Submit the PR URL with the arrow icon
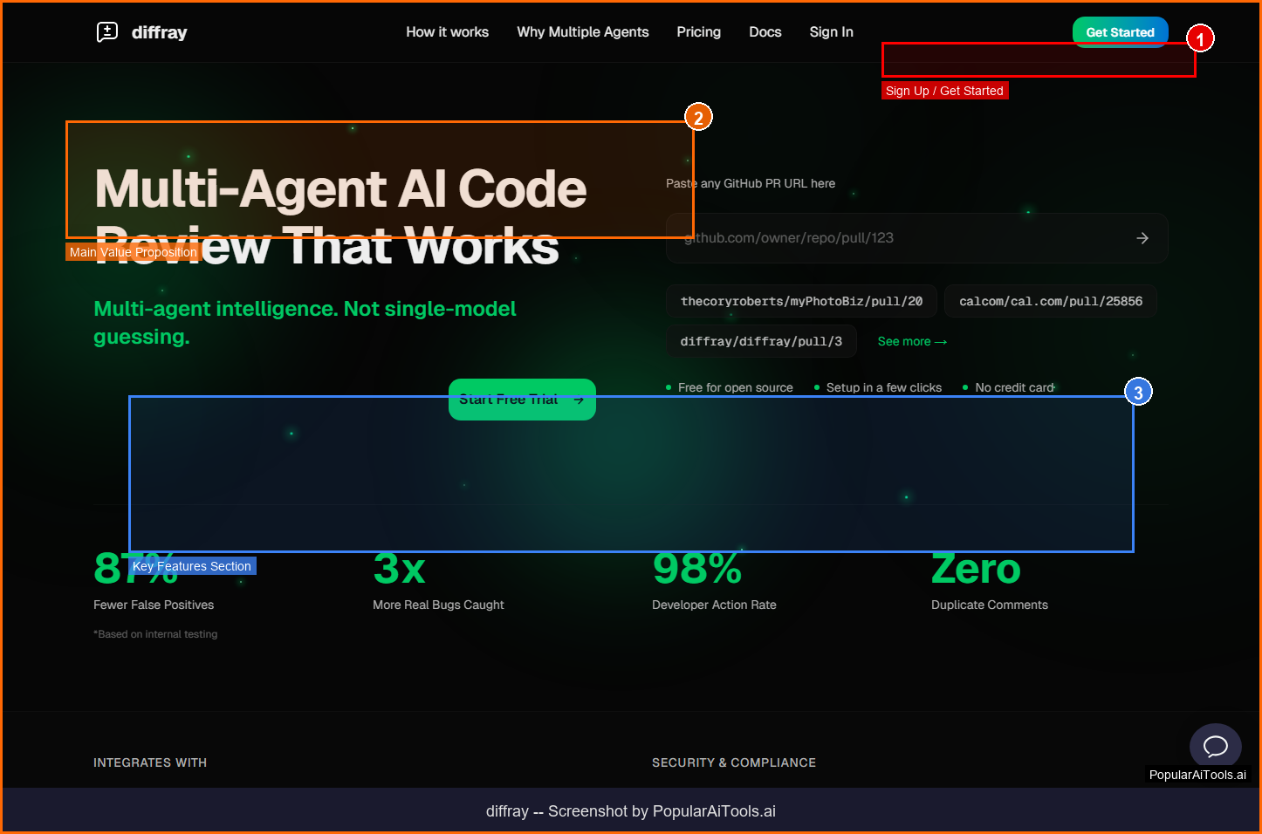The image size is (1262, 834). point(1142,238)
